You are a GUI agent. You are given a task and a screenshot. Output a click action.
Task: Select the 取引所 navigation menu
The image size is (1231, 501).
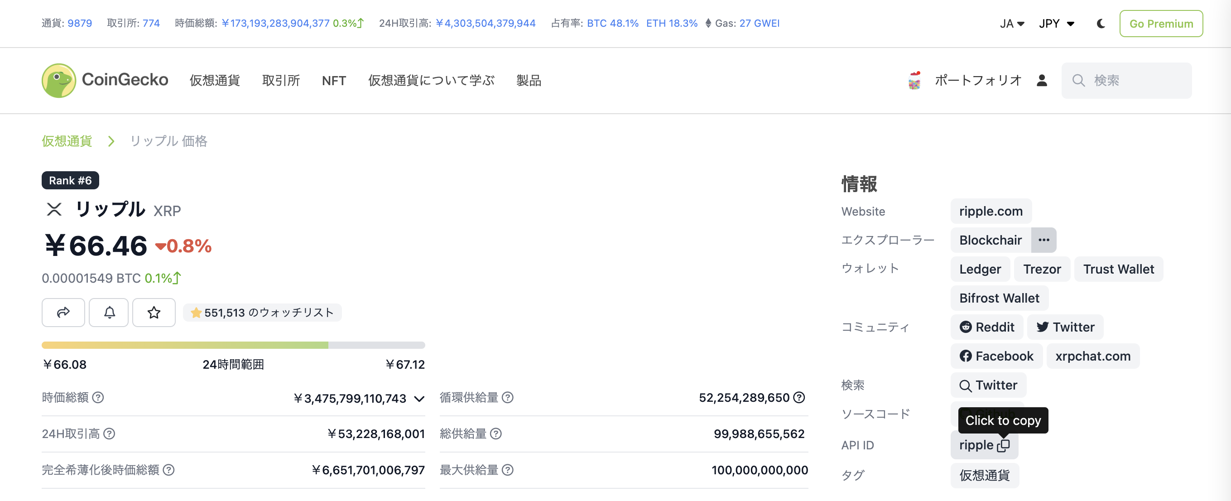coord(281,80)
